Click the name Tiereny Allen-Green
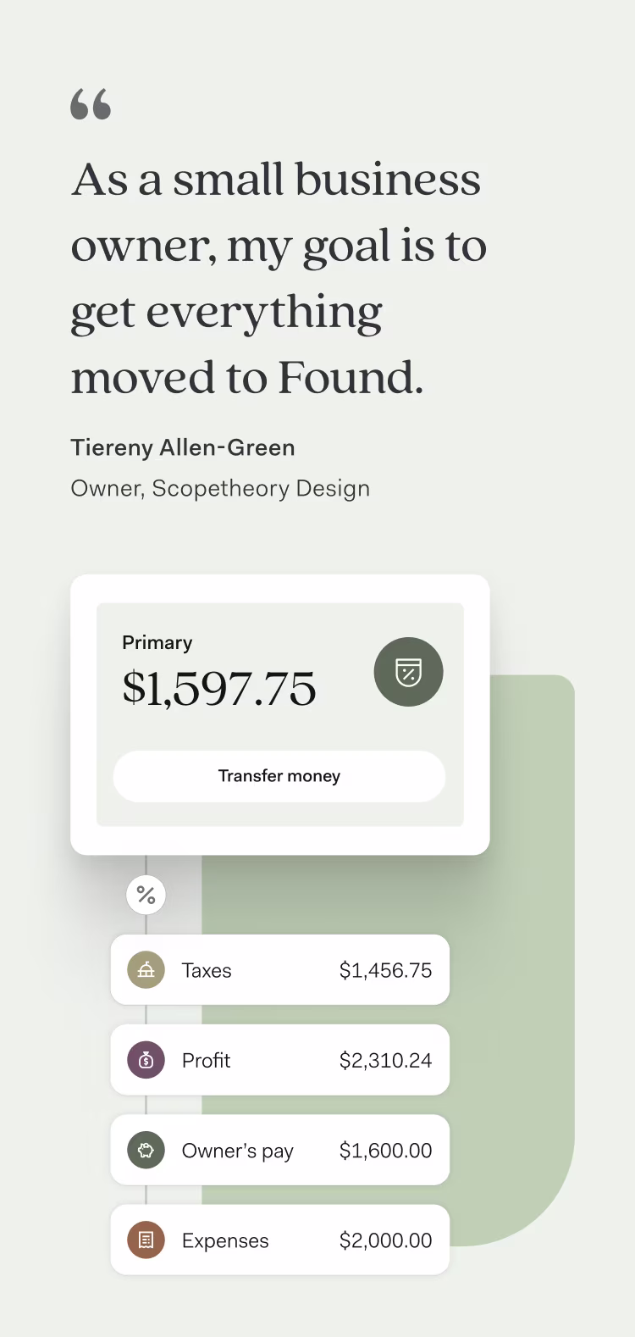Viewport: 635px width, 1337px height. coord(183,448)
